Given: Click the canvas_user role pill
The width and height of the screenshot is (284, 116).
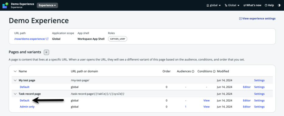Looking at the screenshot, I should tap(118, 39).
